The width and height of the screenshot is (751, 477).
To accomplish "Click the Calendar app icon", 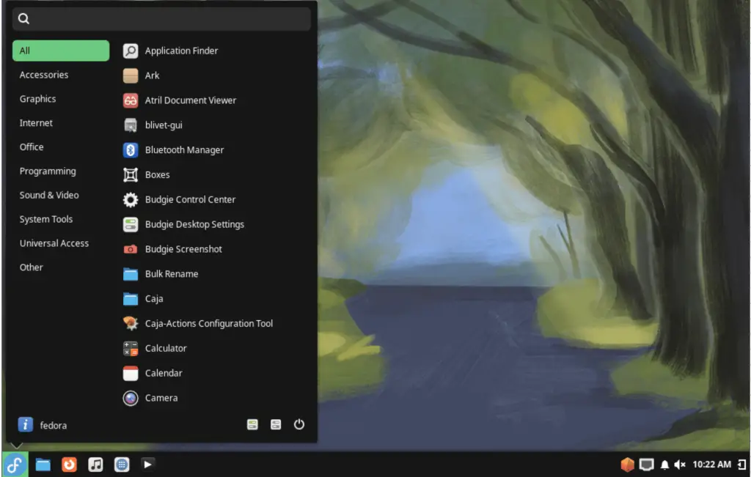I will coord(131,373).
